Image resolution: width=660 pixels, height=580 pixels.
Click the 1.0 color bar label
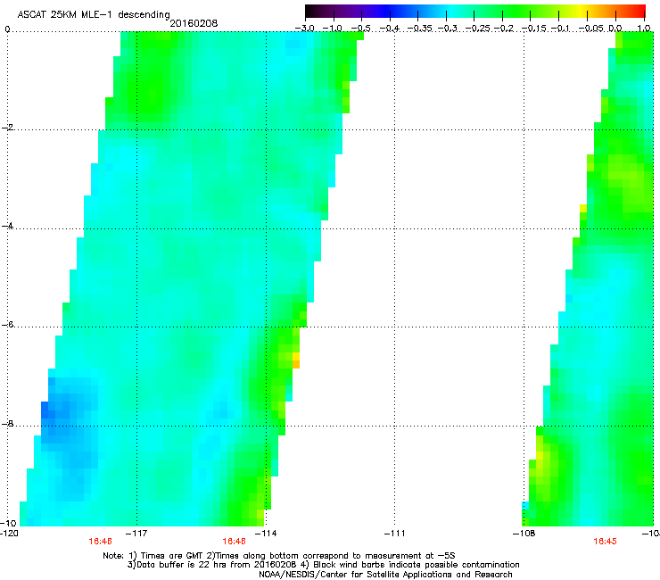point(644,29)
